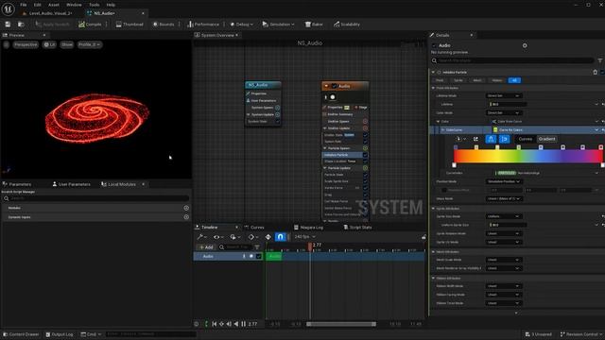605x340 pixels.
Task: Open the Edit menu
Action: [x=38, y=5]
